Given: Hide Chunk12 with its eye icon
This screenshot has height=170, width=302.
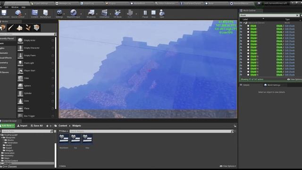Looking at the screenshot, I should tap(241, 62).
